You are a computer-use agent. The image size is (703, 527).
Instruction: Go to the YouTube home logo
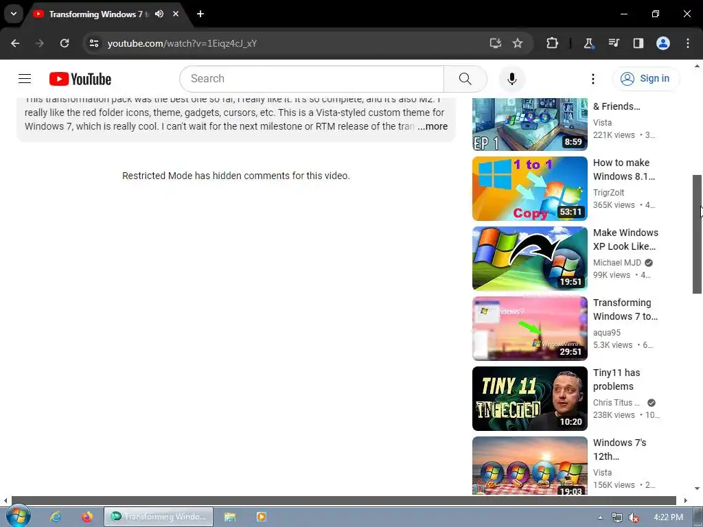point(80,79)
